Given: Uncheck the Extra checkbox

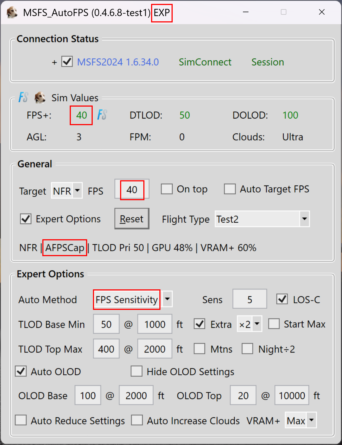Looking at the screenshot, I should coord(199,324).
